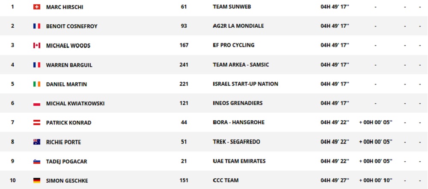428x189 pixels.
Task: Click the Polish flag beside Michal Kwiatkowski
Action: click(37, 104)
